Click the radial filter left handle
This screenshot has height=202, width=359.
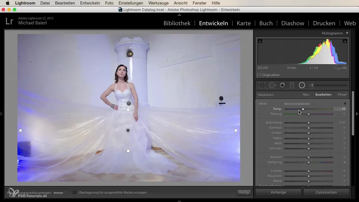click(x=20, y=130)
